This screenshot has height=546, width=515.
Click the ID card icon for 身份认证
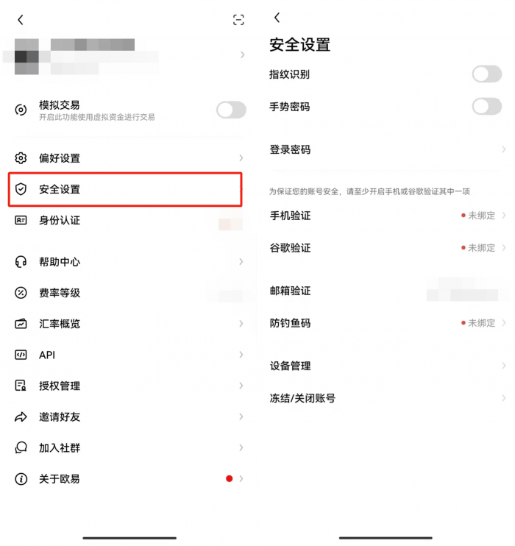[x=21, y=220]
